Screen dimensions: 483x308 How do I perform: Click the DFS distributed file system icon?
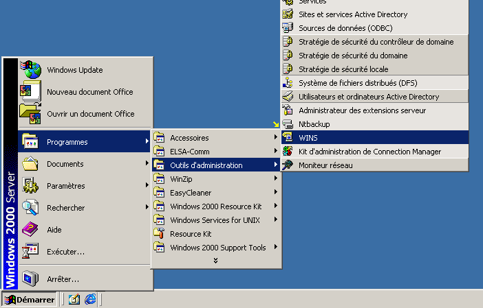click(x=288, y=82)
